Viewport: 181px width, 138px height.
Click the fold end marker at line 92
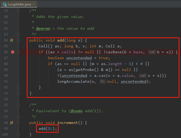pos(18,87)
